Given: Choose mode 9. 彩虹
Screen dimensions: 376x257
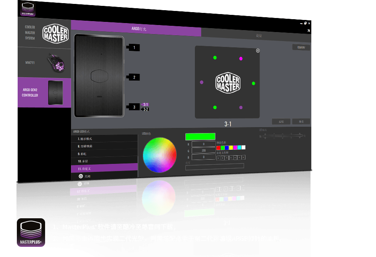Looking at the screenshot, I should click(x=104, y=154).
